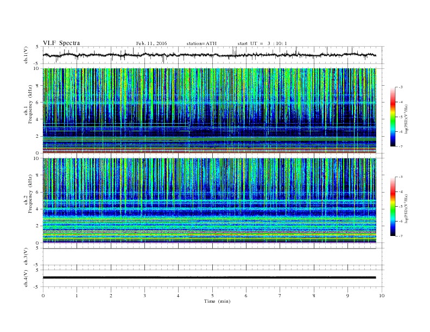Click the '3' label on the time axis
This screenshot has width=430, height=332.
pos(144,296)
